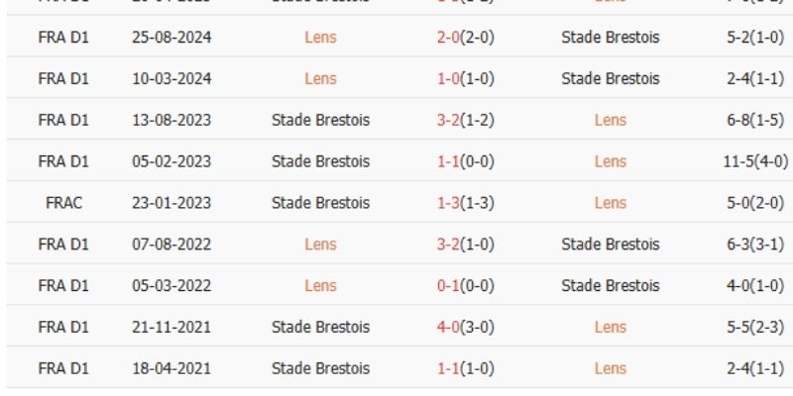Viewport: 793px width, 396px height.
Task: Click the 1-0(1-0) score from 10-03-2024
Action: (466, 79)
